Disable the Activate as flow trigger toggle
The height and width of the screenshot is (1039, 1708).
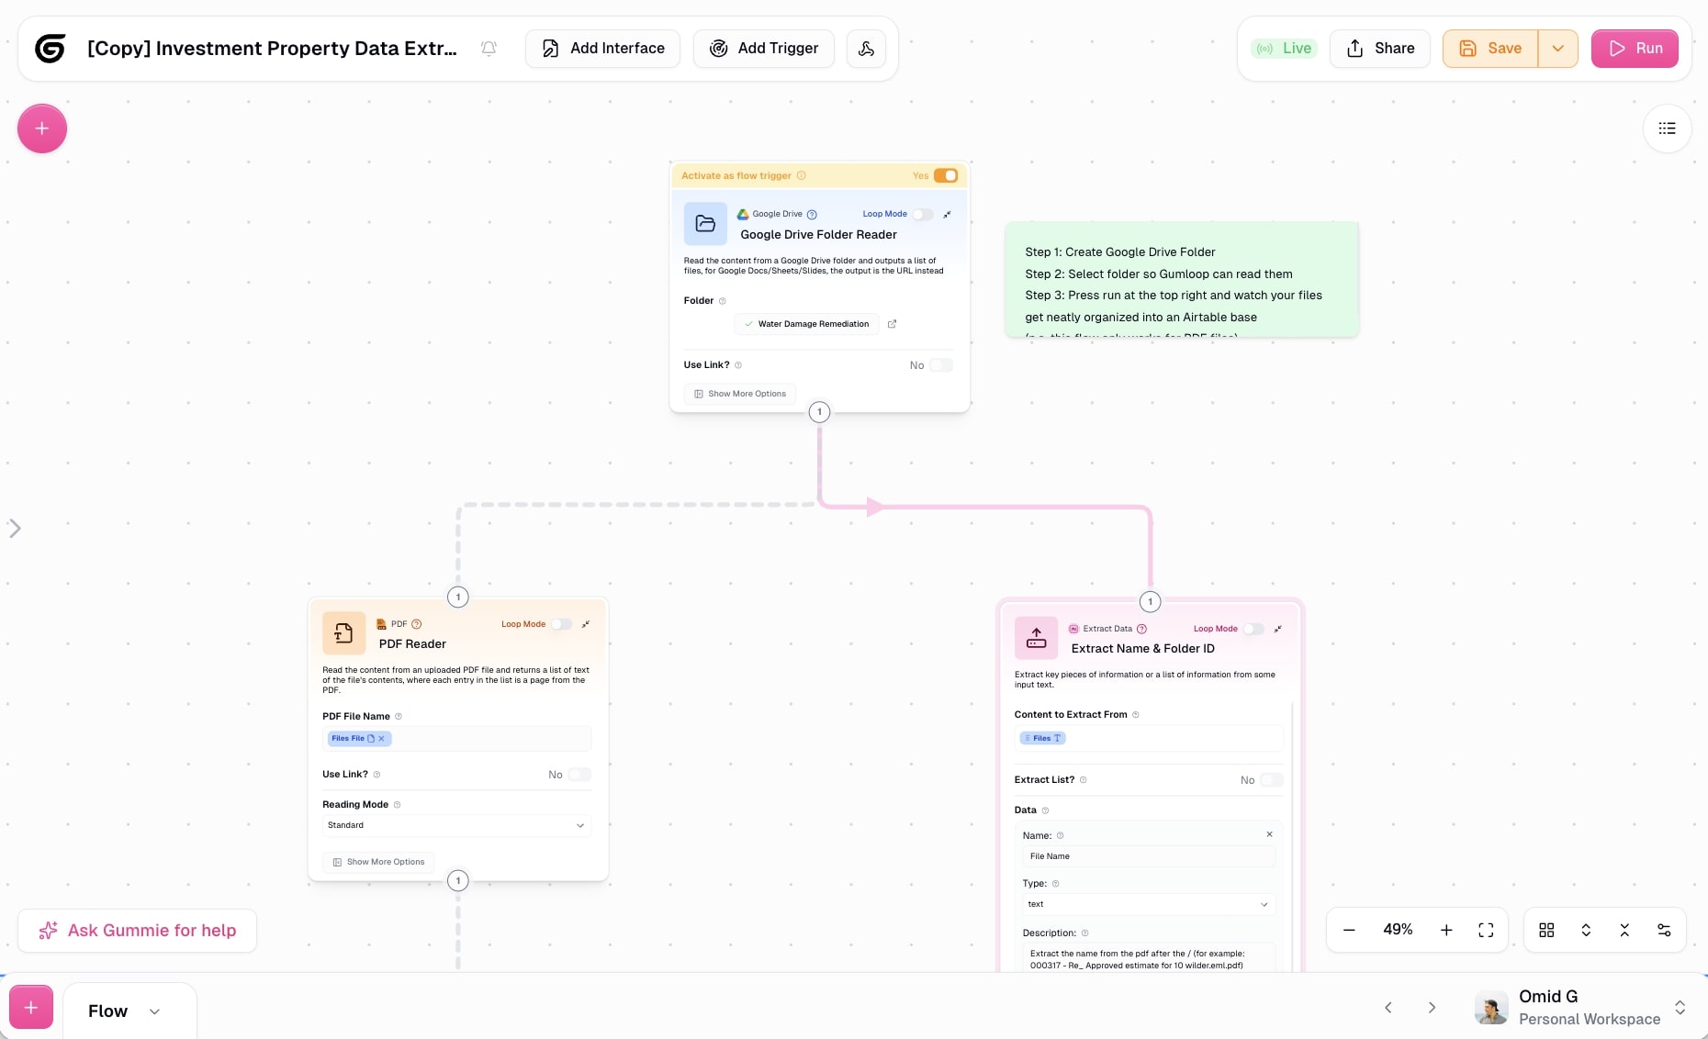(948, 175)
